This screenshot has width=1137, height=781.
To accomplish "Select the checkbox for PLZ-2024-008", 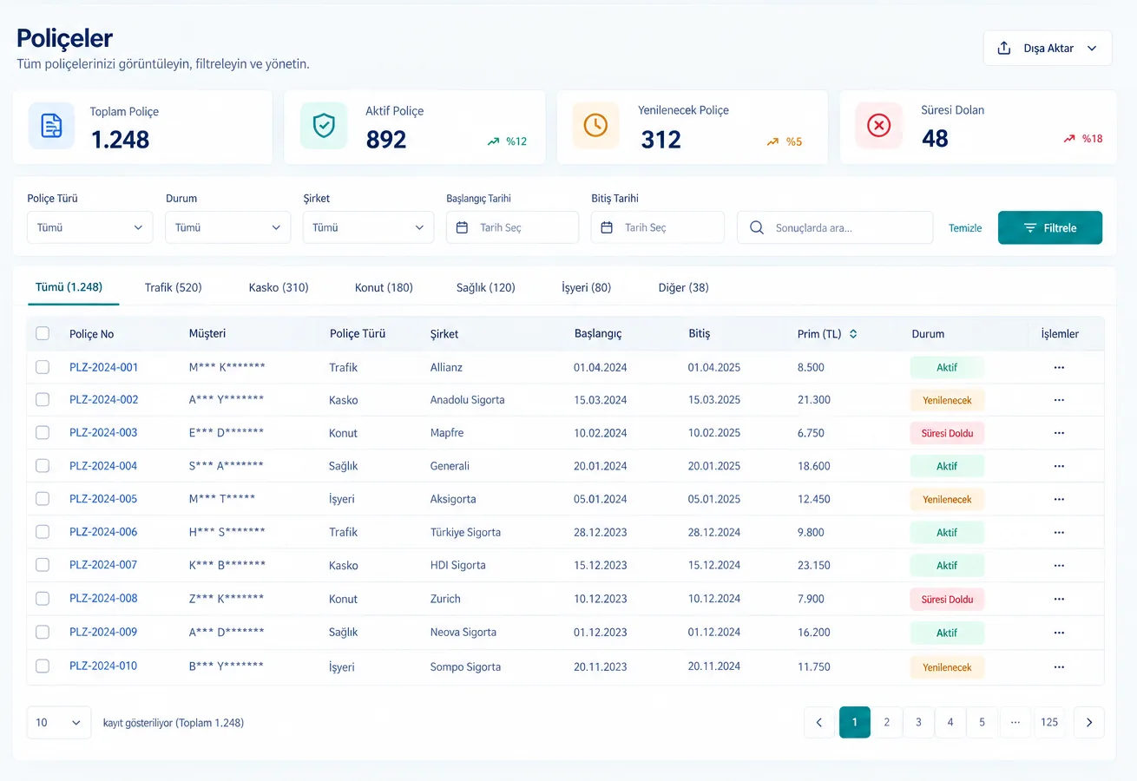I will pos(43,598).
